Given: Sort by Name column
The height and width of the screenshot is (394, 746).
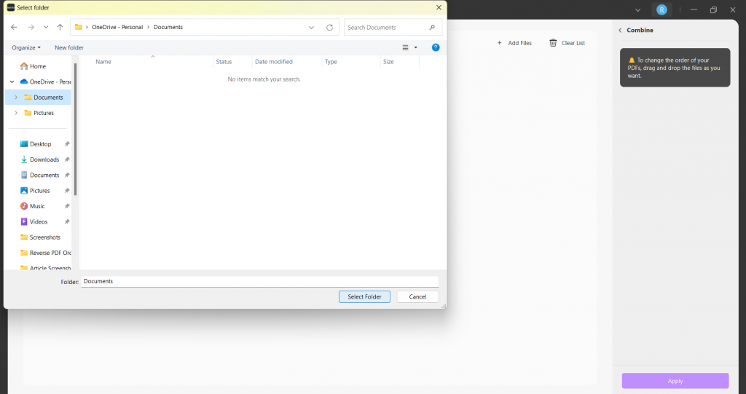Looking at the screenshot, I should click(103, 61).
